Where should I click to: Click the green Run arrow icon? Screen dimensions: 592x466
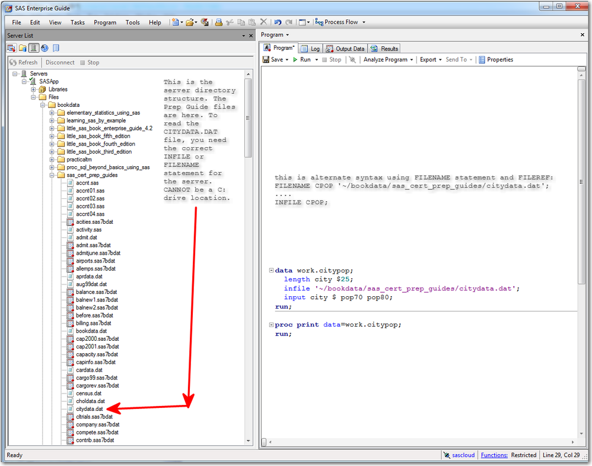295,60
